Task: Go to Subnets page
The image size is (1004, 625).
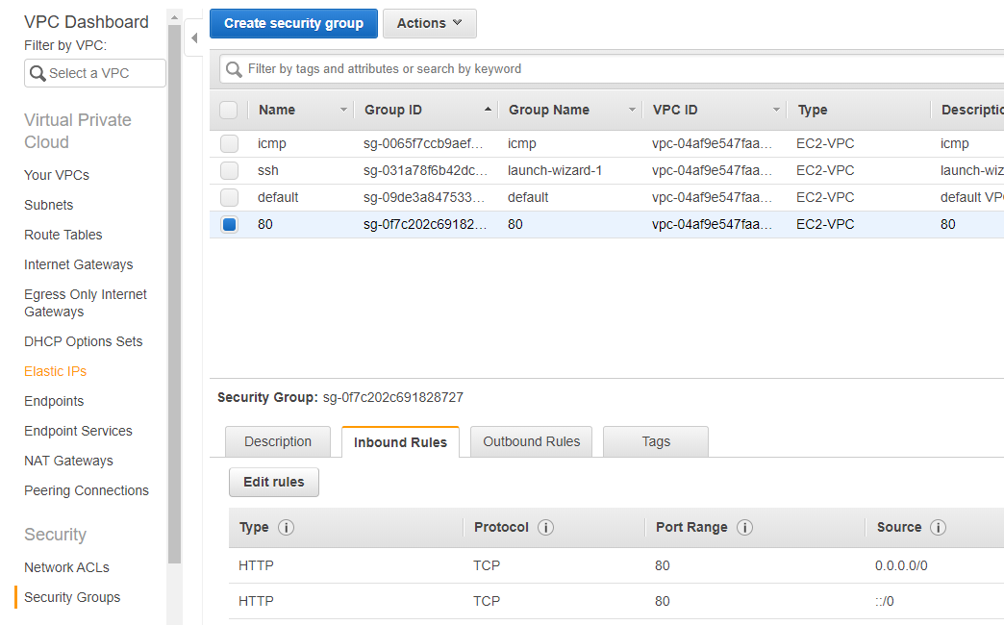Action: tap(49, 205)
